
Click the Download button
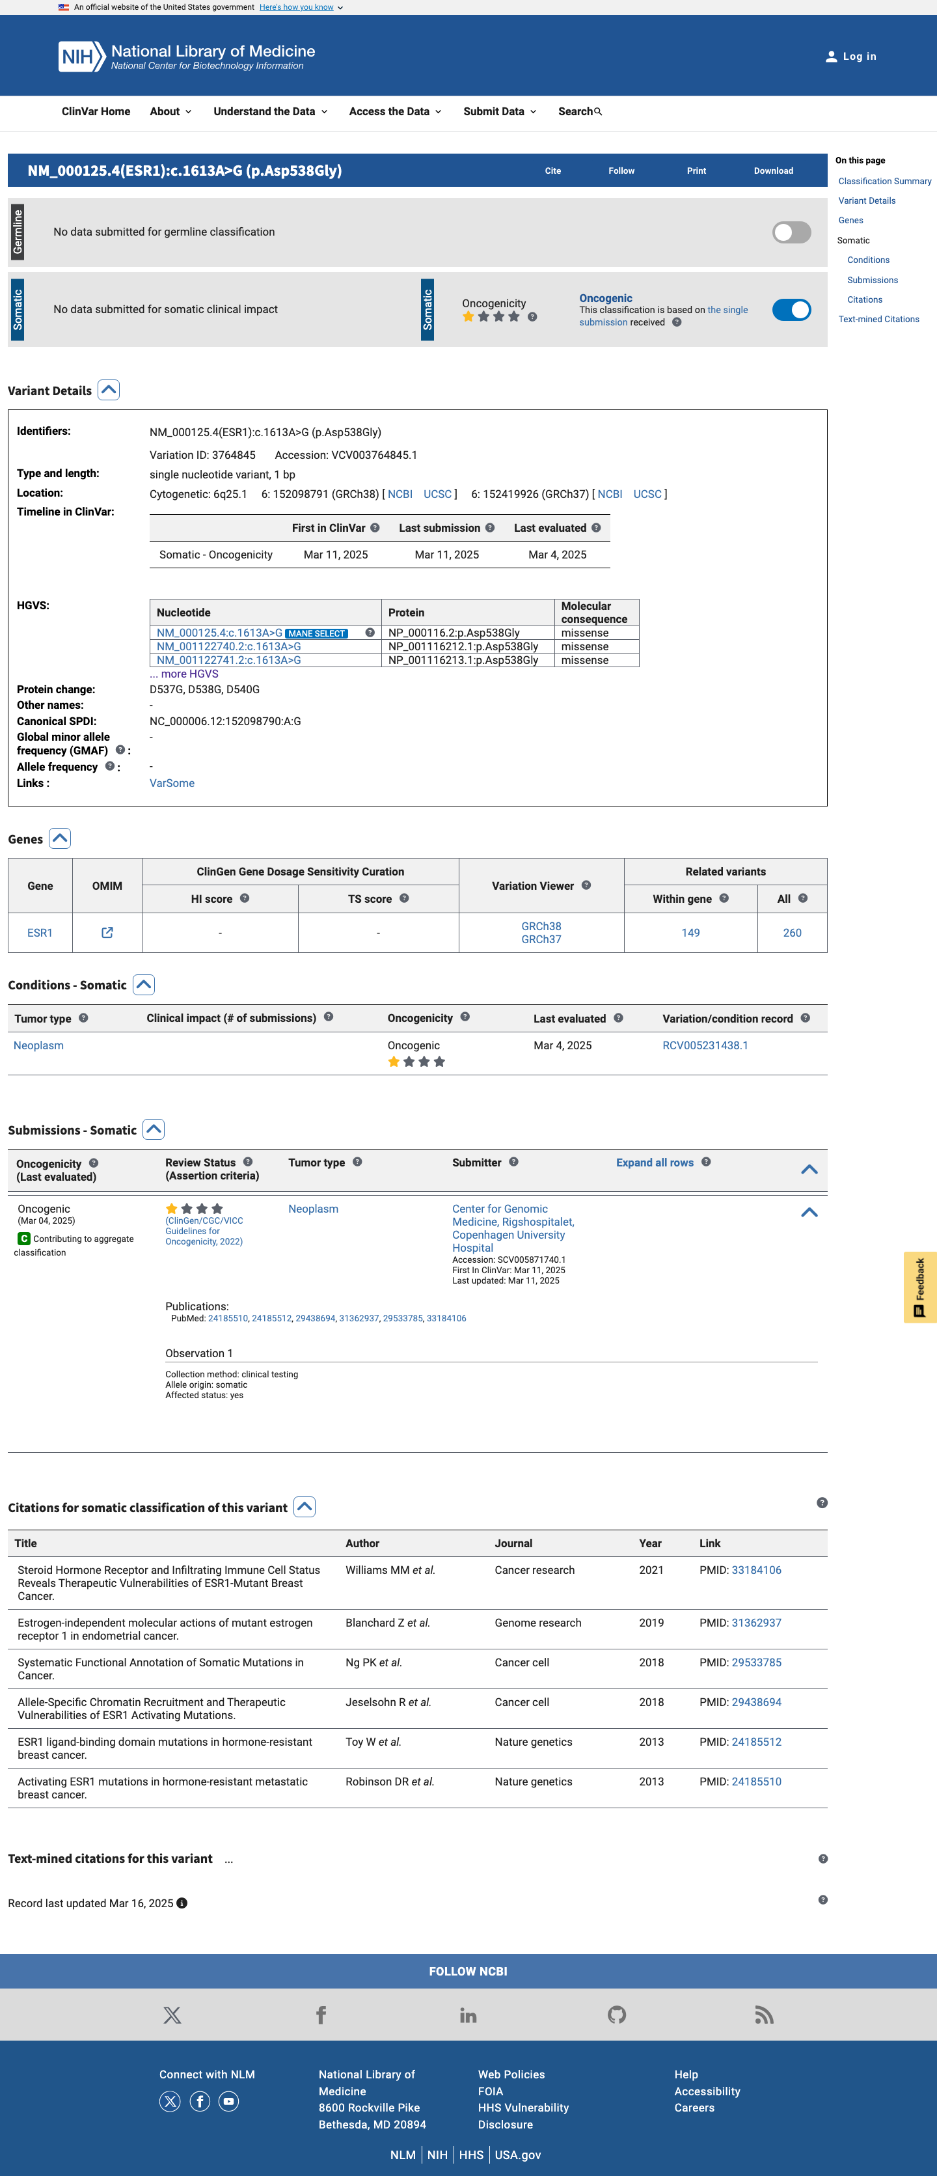pyautogui.click(x=773, y=171)
